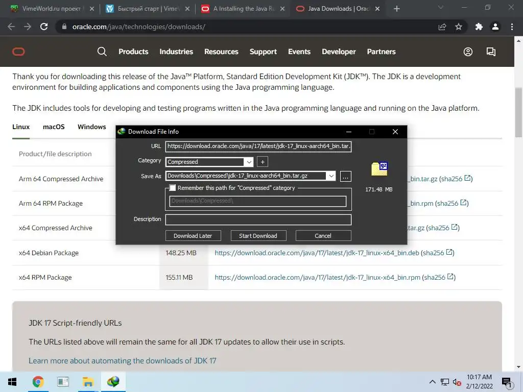
Task: Click the Start Download button
Action: pos(258,236)
